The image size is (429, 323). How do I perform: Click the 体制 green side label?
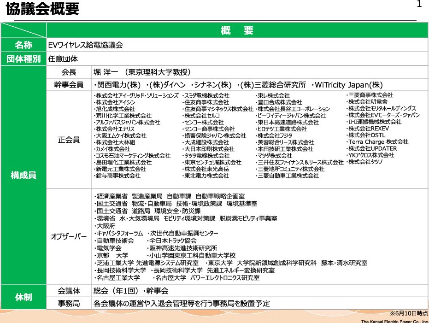(23, 297)
